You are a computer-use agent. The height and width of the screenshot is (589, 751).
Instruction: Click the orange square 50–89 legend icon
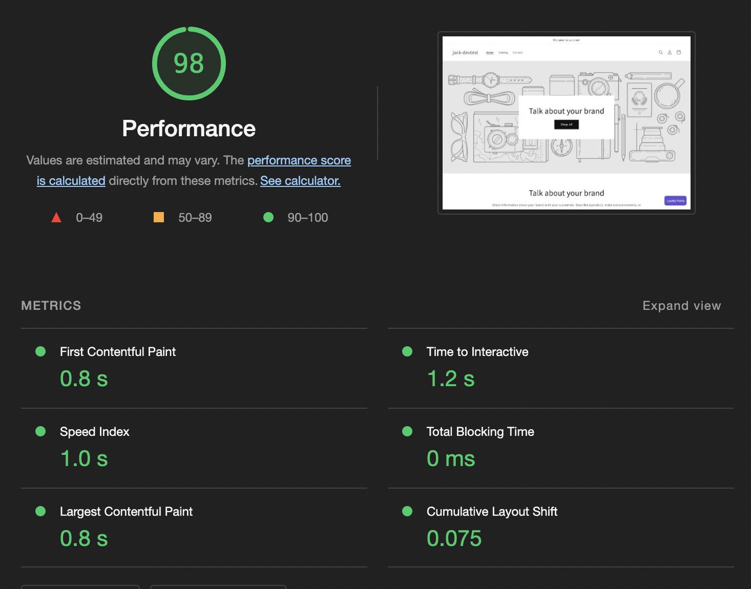(x=159, y=217)
